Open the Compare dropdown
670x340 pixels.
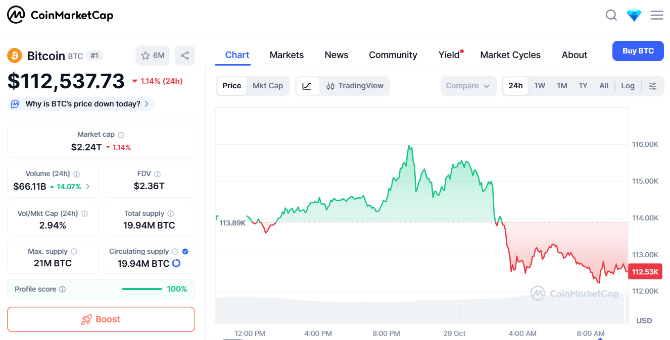point(468,86)
